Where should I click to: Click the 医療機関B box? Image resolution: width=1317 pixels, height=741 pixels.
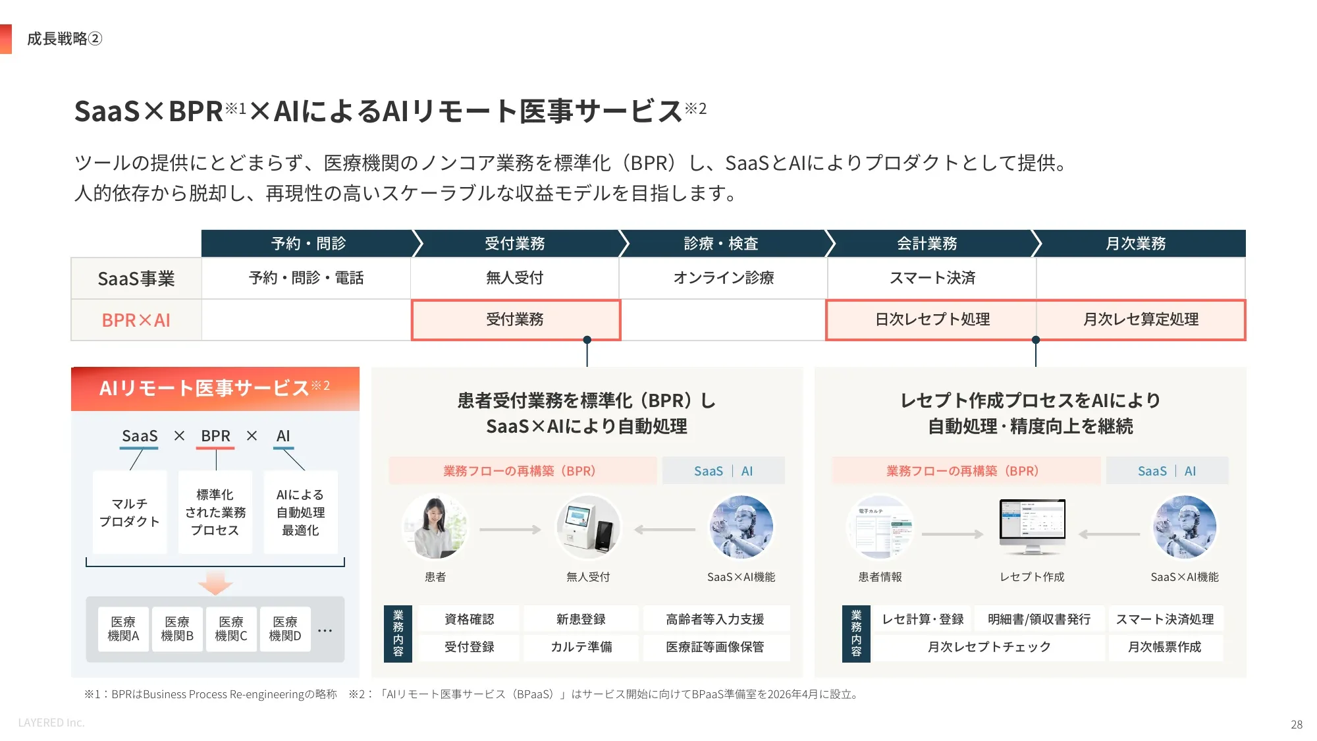pyautogui.click(x=177, y=629)
